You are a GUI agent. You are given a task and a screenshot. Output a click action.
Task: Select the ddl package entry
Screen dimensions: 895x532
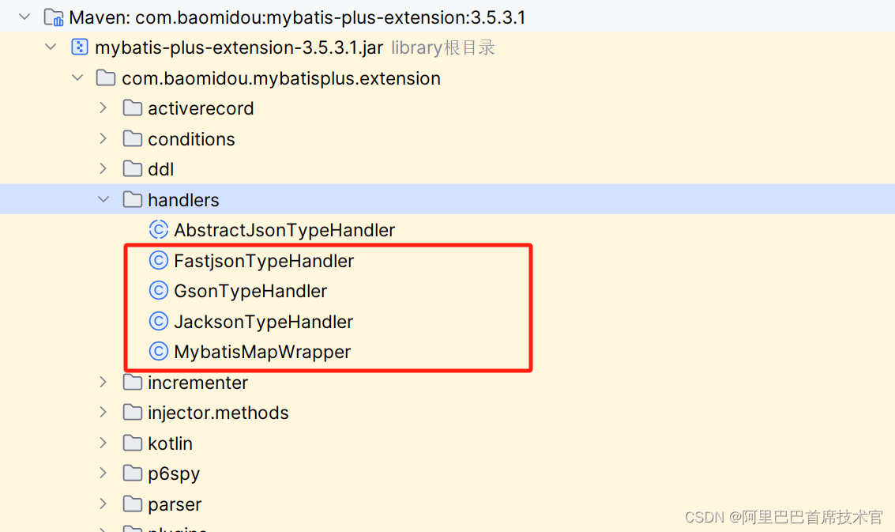pos(161,168)
